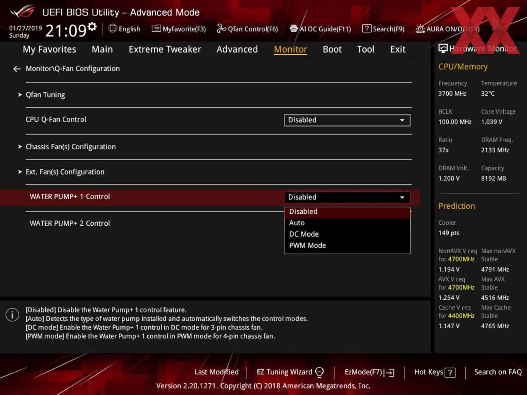The width and height of the screenshot is (527, 395).
Task: Click the 149 pts cooler score
Action: click(x=449, y=233)
